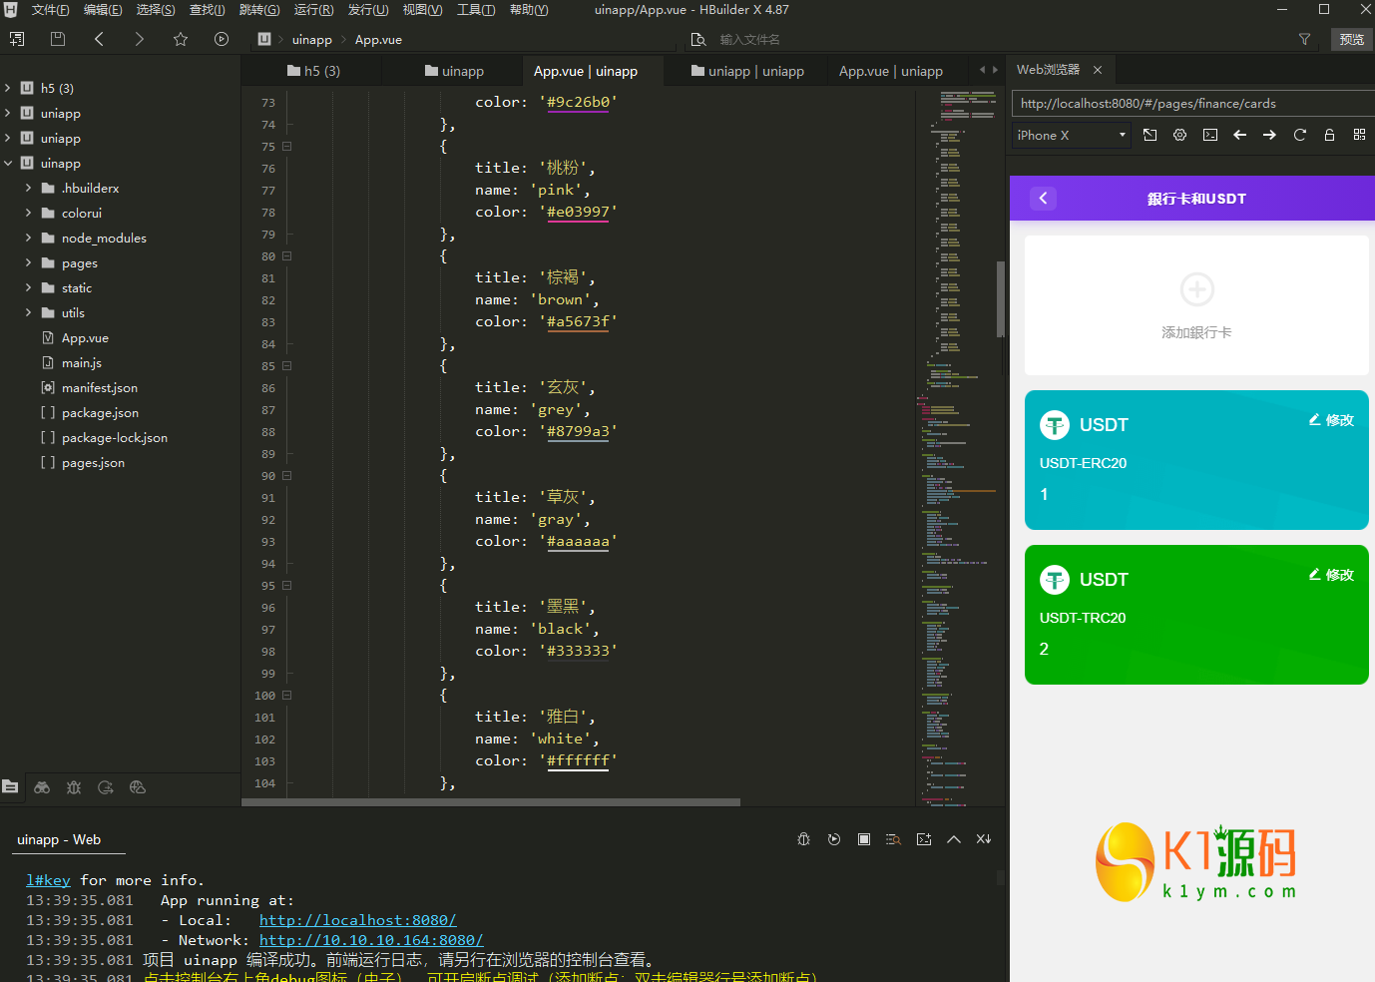Refresh the built-in web browser page
1375x982 pixels.
click(x=1299, y=135)
